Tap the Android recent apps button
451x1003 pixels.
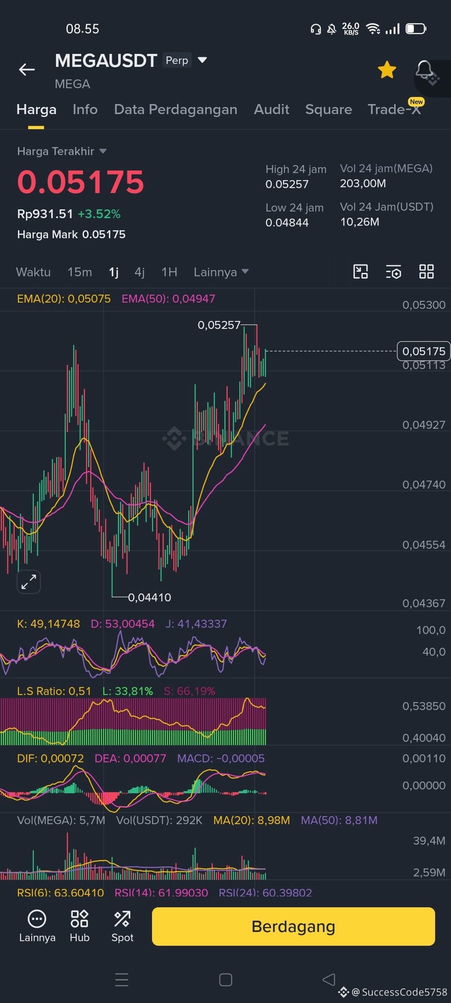point(122,980)
